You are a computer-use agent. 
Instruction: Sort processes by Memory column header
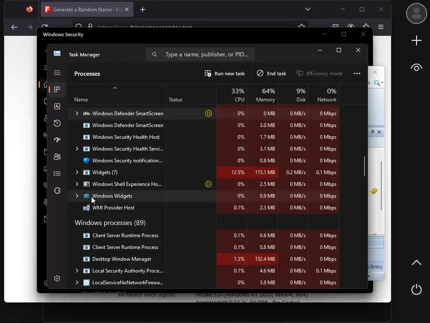click(263, 95)
